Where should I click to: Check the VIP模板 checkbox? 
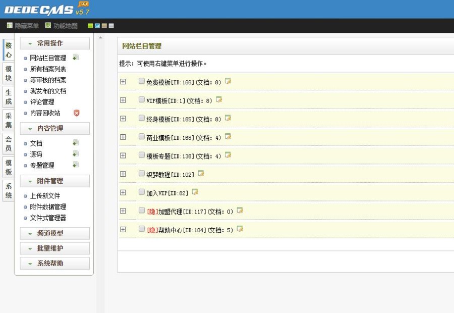(142, 99)
